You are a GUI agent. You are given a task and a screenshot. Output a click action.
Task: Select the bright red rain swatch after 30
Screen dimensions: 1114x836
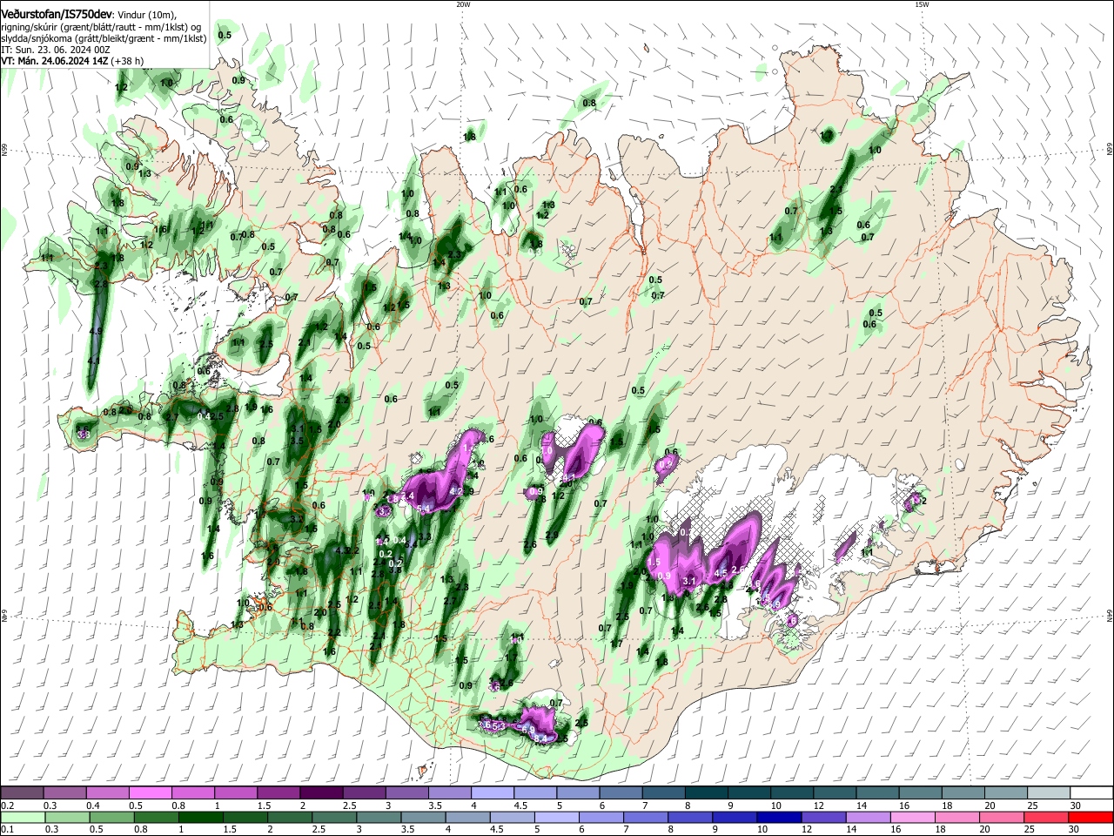tap(1090, 817)
